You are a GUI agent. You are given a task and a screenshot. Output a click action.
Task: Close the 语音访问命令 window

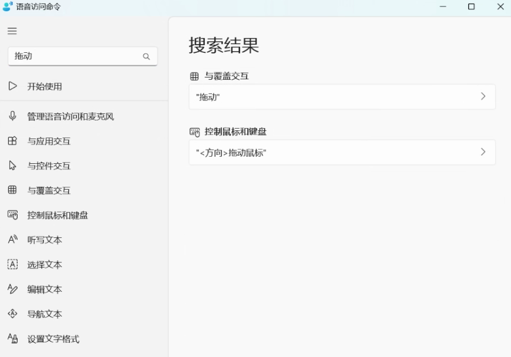point(500,6)
